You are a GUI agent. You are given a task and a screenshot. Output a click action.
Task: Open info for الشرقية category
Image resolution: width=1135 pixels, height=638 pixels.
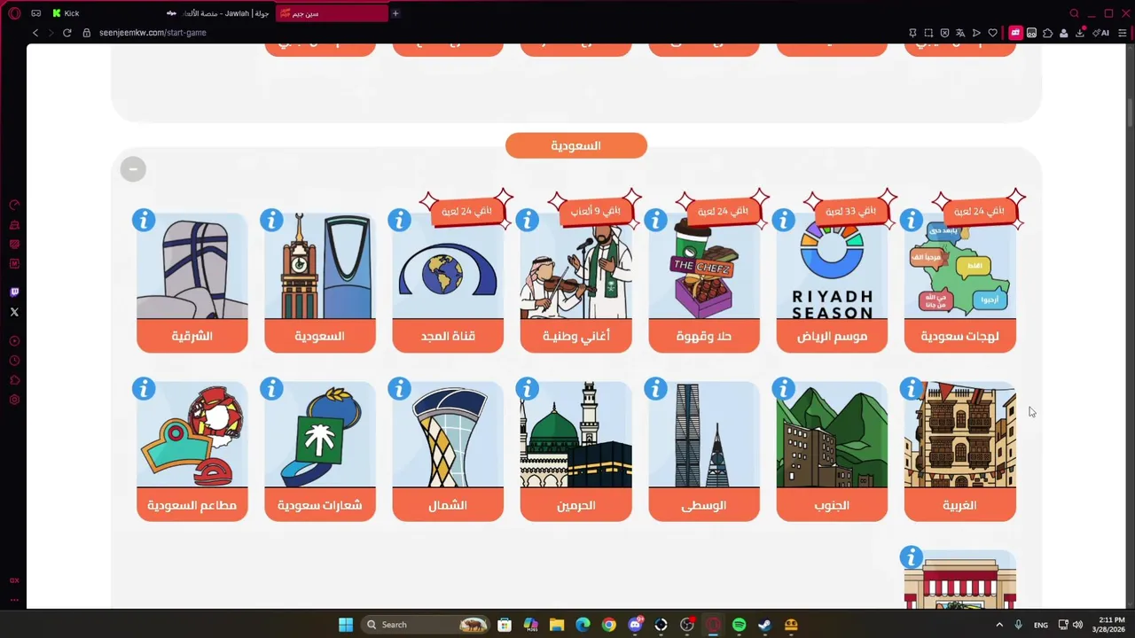pos(144,220)
